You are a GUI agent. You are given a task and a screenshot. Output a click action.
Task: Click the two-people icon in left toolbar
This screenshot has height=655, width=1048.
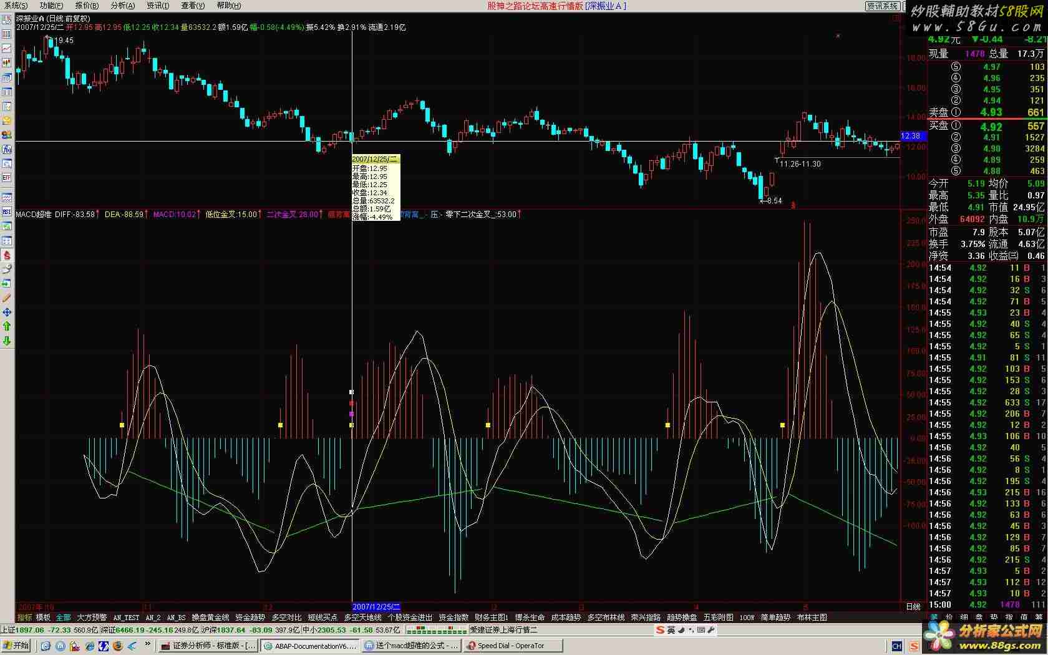click(7, 134)
